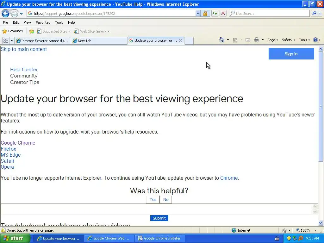Click the Add to Favorites Bar icon
Screen dimensions: 324x243
(x=31, y=31)
